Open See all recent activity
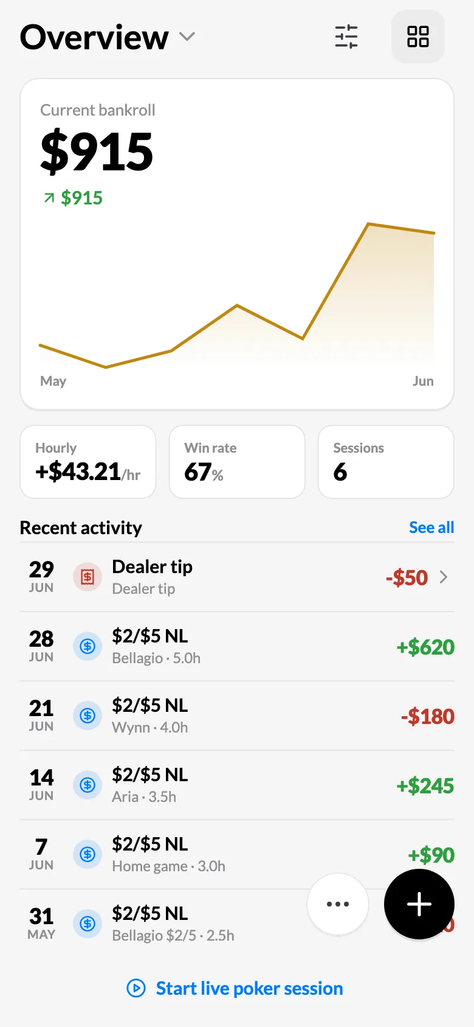The height and width of the screenshot is (1027, 474). click(431, 527)
